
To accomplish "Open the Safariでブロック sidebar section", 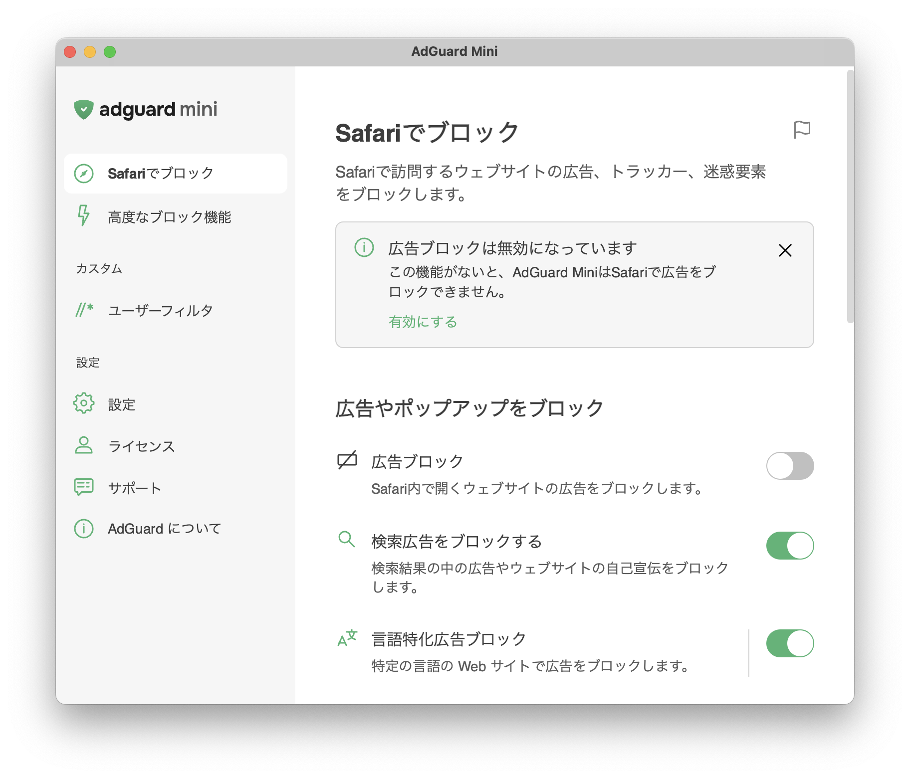I will point(176,174).
